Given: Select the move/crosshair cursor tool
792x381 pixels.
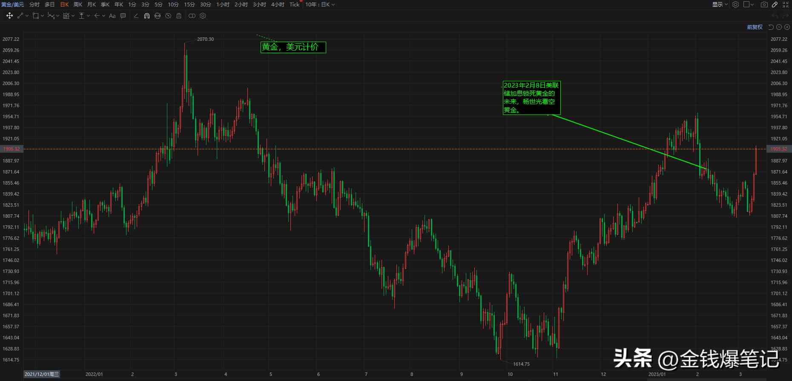Looking at the screenshot, I should (9, 16).
